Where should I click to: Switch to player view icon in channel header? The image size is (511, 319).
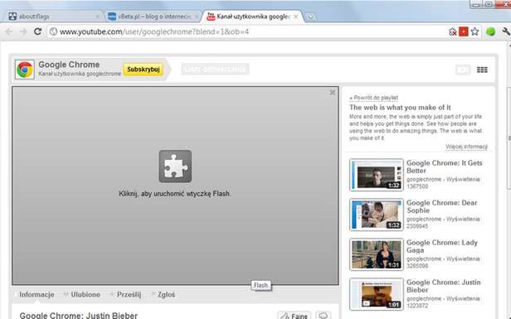[463, 70]
